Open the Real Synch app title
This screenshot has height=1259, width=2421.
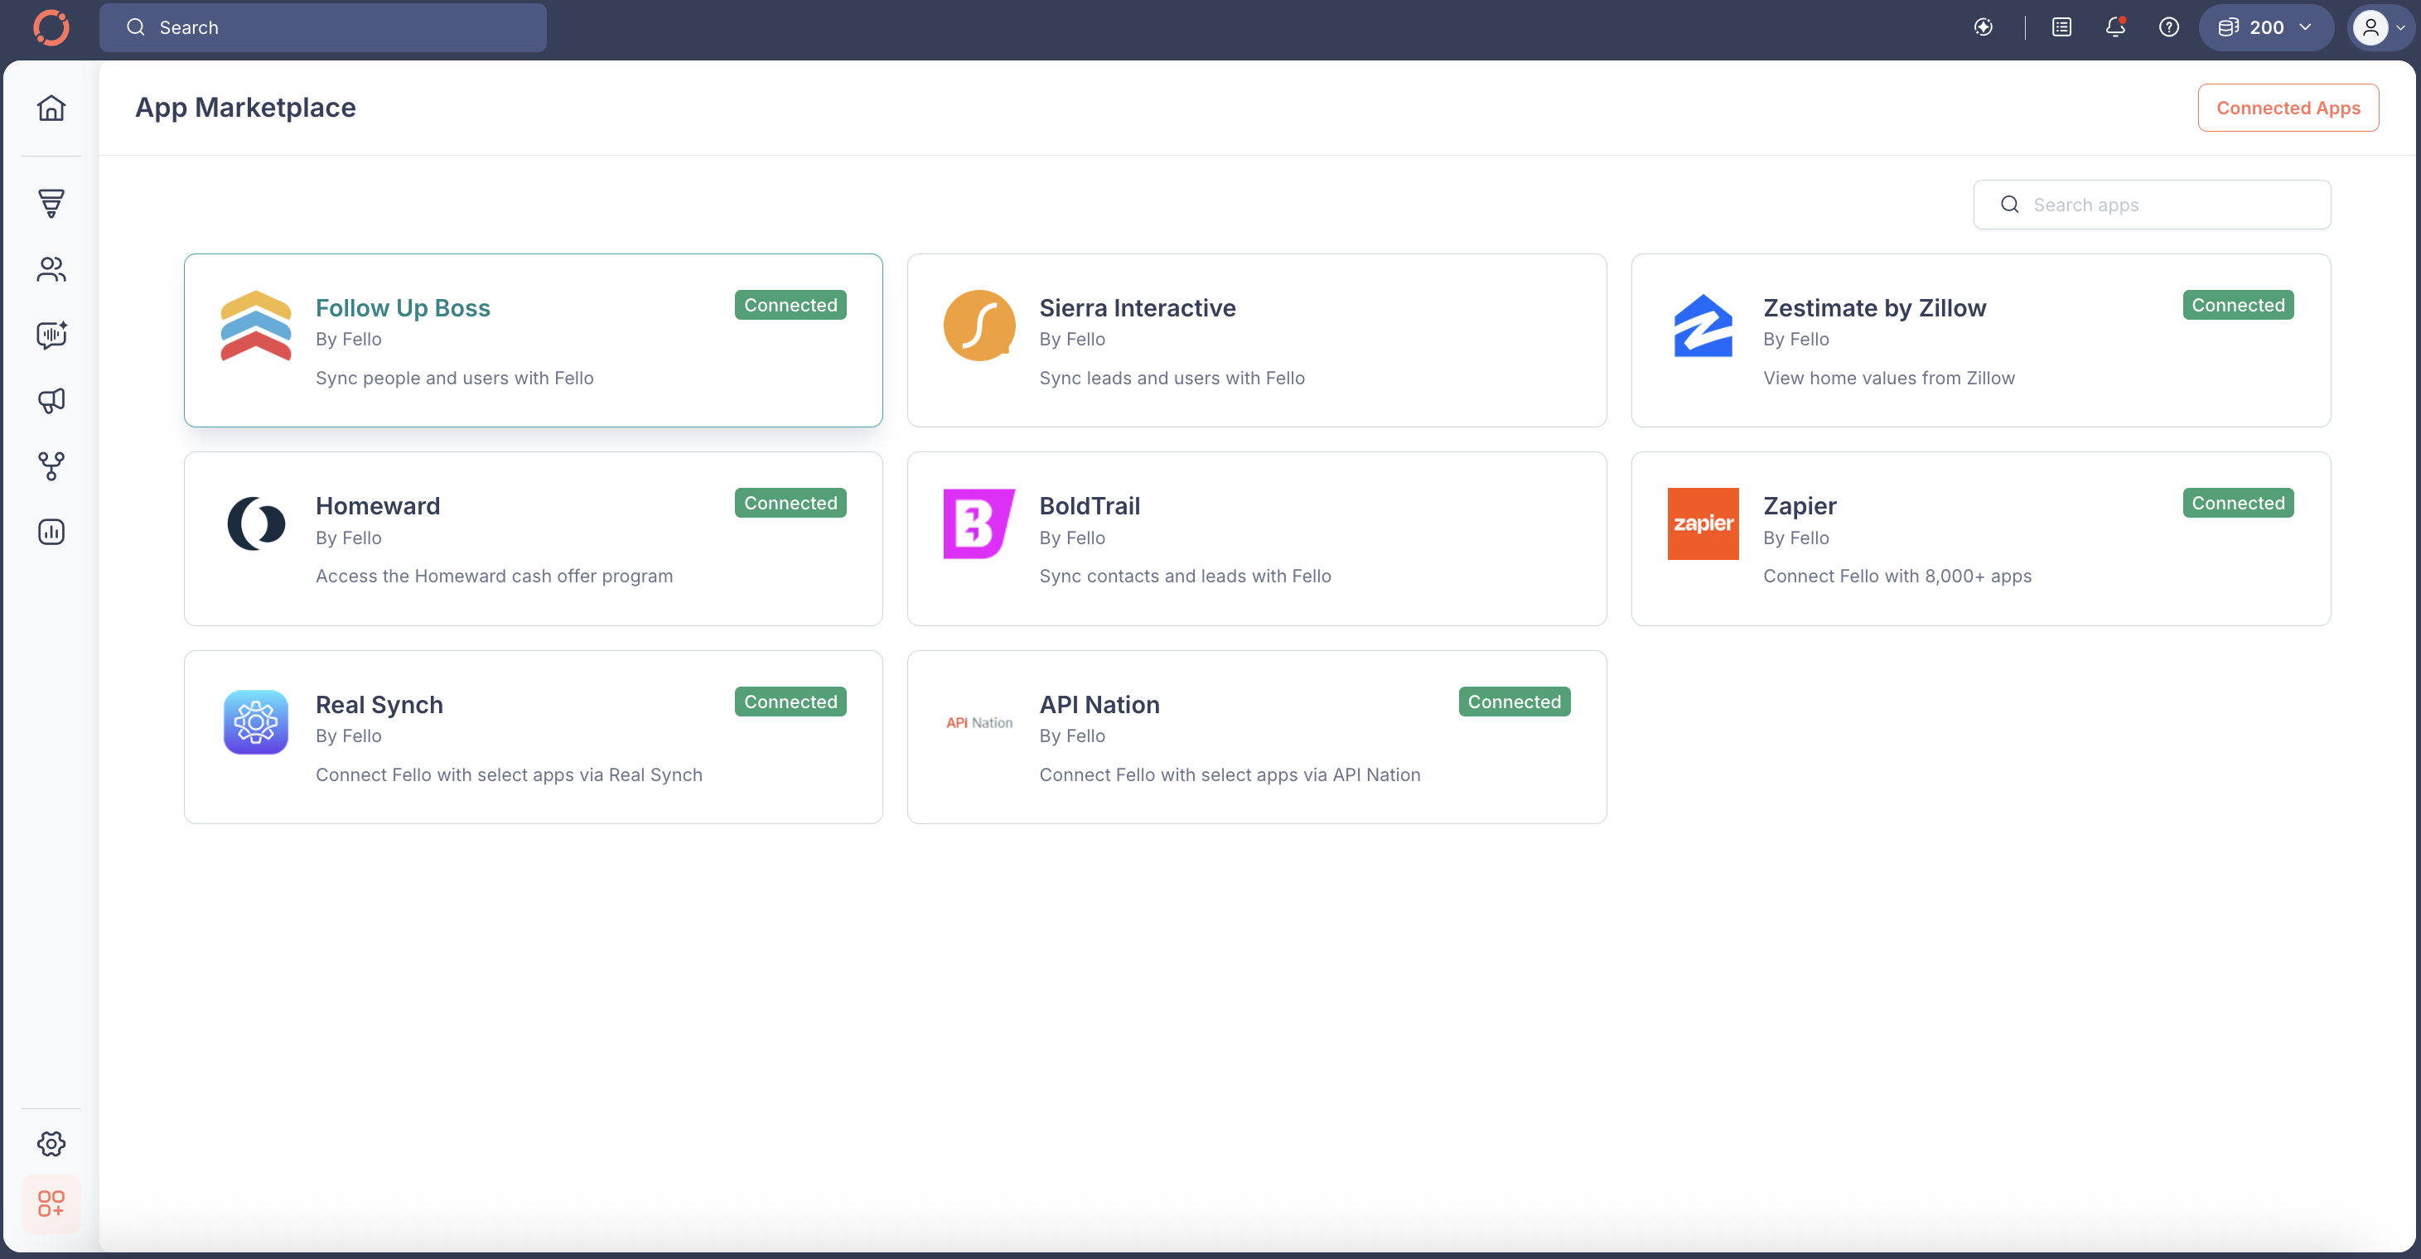(x=379, y=704)
